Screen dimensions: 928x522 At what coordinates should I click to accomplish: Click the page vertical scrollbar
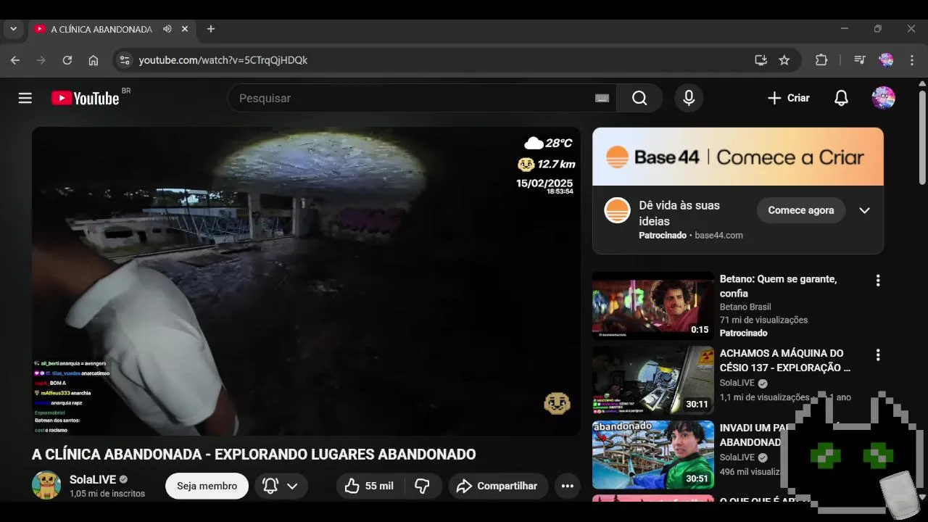pyautogui.click(x=922, y=138)
